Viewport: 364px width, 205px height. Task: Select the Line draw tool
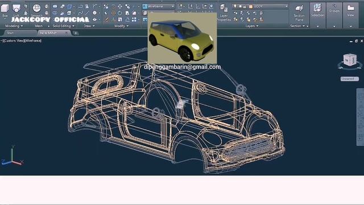tap(87, 13)
